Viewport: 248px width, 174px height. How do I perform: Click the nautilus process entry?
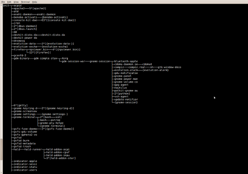(x=120, y=88)
